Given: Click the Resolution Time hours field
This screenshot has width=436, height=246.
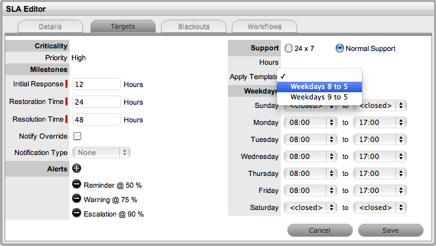Looking at the screenshot, I should tap(96, 120).
